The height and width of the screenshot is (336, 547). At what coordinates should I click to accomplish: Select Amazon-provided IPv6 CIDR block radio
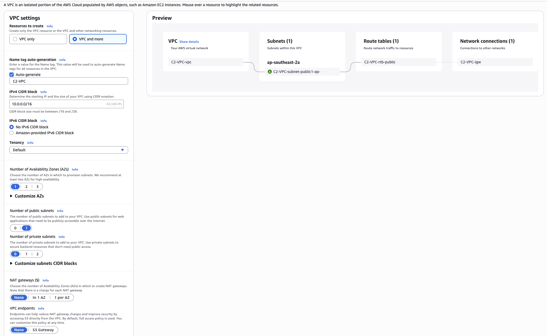[12, 133]
